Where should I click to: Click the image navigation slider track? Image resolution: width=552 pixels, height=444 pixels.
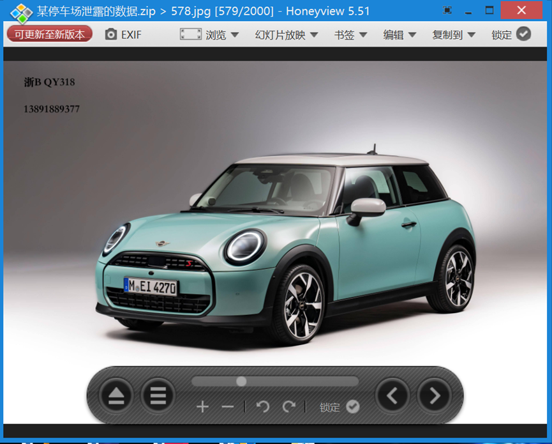(x=300, y=381)
